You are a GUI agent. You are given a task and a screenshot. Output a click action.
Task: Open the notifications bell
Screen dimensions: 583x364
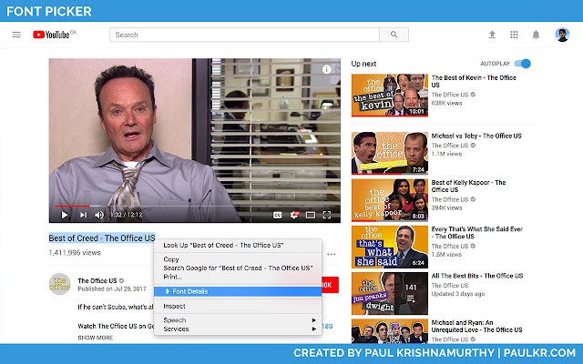click(536, 35)
